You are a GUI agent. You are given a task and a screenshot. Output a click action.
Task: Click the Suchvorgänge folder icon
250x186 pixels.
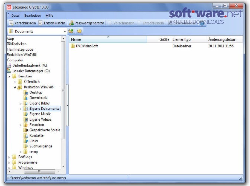[26, 146]
